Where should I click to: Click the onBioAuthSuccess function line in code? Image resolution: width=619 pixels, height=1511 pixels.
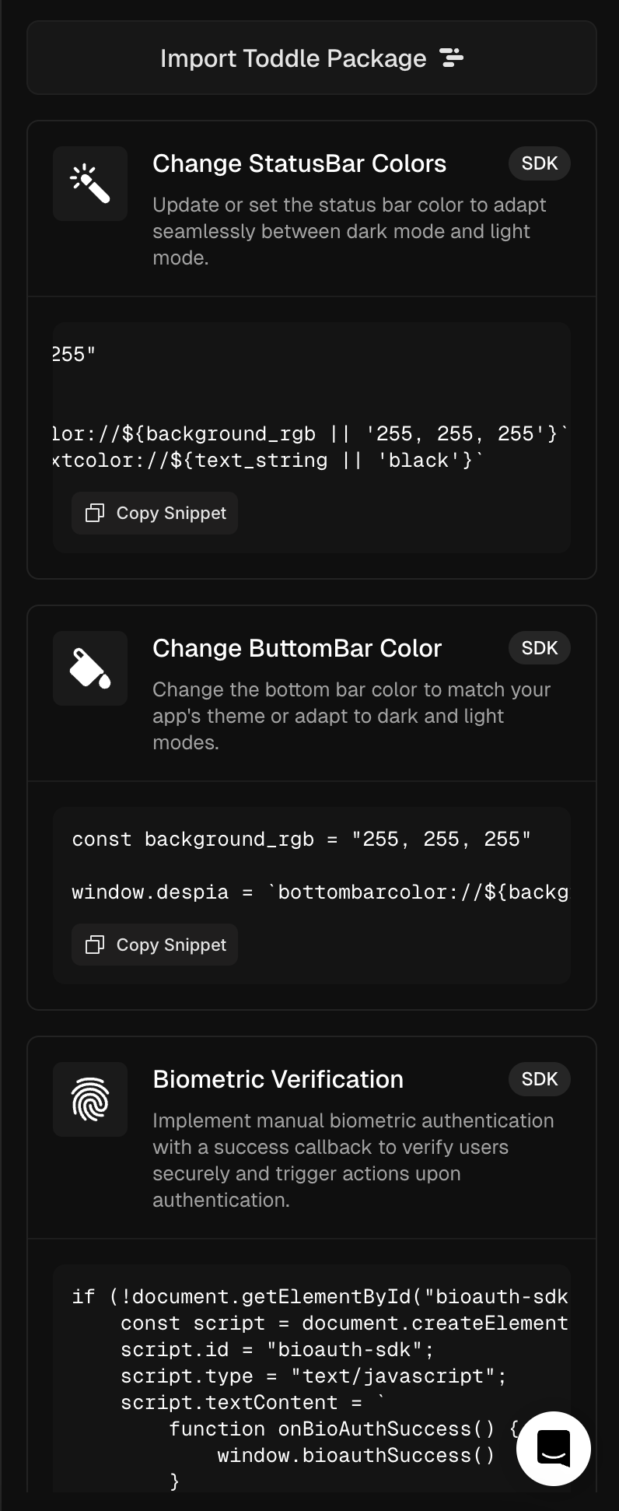342,1429
